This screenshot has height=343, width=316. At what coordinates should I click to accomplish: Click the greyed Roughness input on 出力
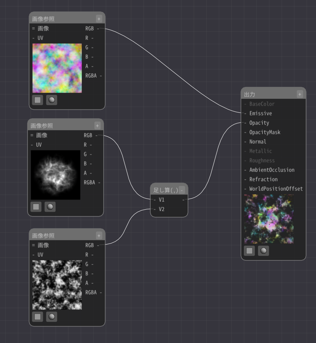[x=259, y=160]
